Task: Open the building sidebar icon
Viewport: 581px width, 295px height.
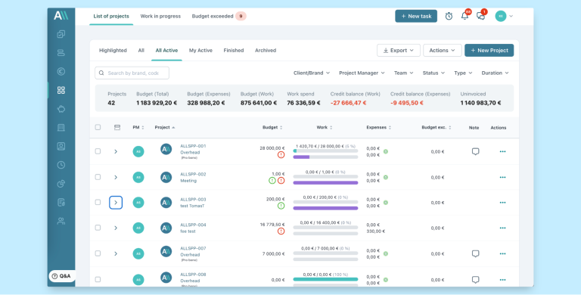Action: pyautogui.click(x=61, y=128)
